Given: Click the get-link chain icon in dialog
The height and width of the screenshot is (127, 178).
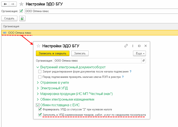Looking at the screenshot, I should click(x=126, y=46).
